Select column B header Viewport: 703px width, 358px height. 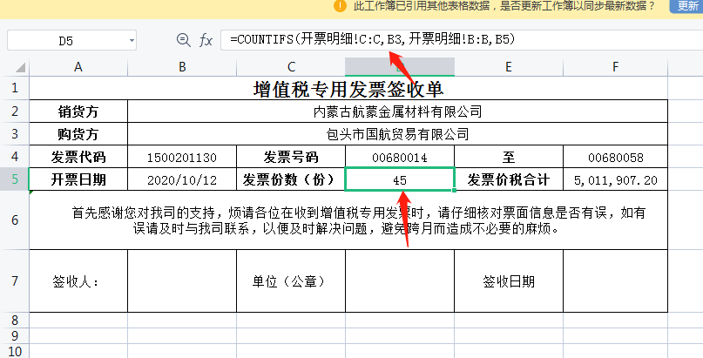coord(182,67)
